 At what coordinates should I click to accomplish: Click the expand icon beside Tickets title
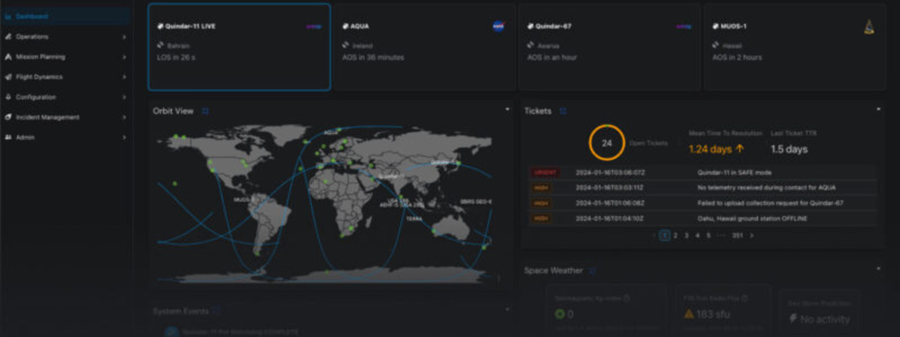click(x=563, y=111)
